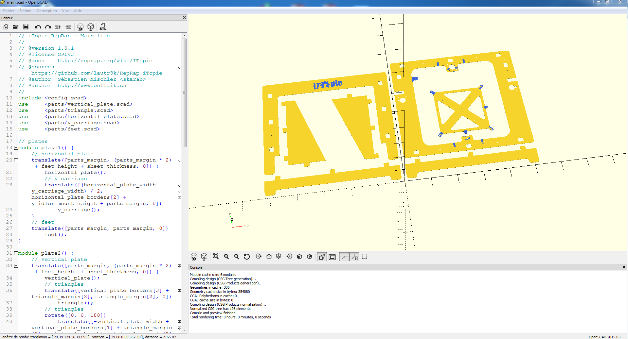Open the Édition menu
This screenshot has width=628, height=339.
[25, 11]
